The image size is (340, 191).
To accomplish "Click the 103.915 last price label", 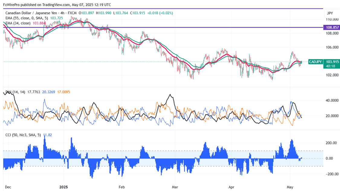I will click(332, 62).
